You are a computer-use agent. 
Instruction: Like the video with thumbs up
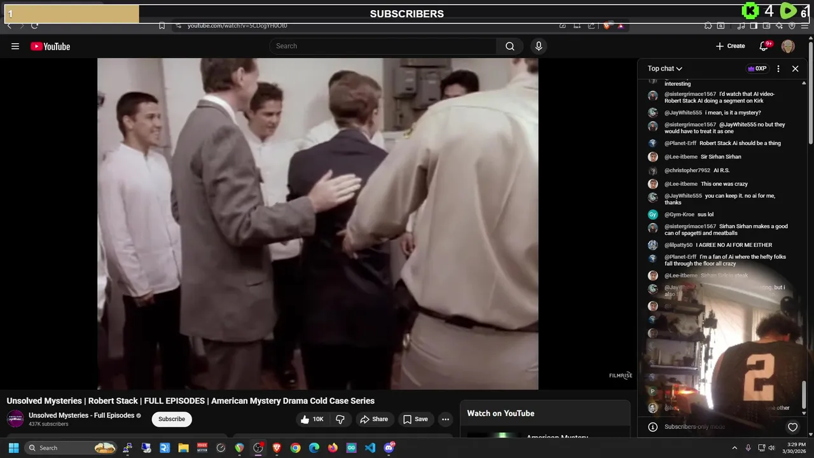pyautogui.click(x=312, y=419)
